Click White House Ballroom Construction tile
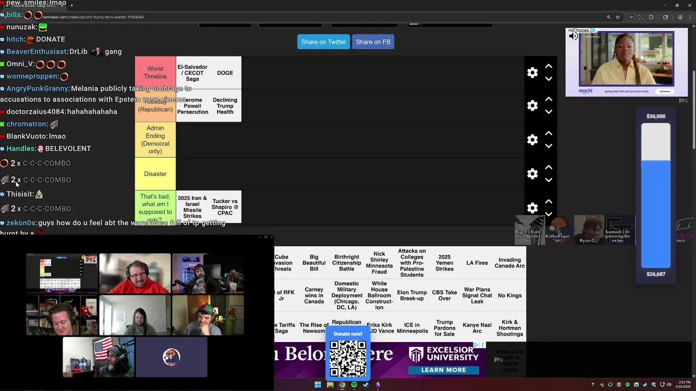This screenshot has width=696, height=391. (379, 295)
